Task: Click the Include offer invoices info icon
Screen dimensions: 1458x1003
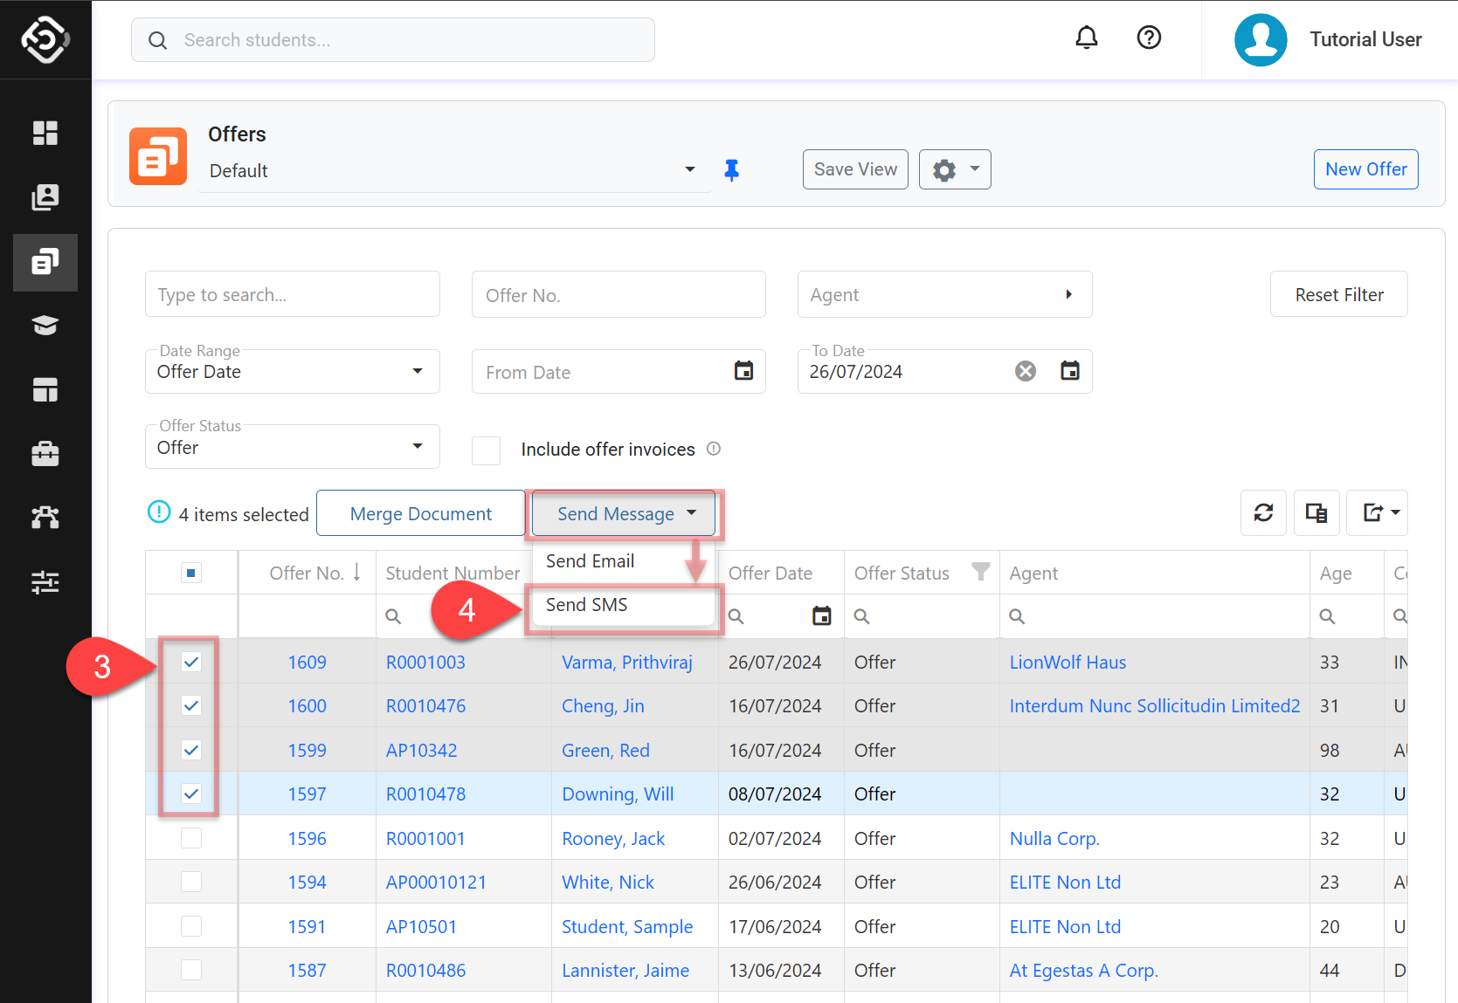Action: [x=714, y=449]
